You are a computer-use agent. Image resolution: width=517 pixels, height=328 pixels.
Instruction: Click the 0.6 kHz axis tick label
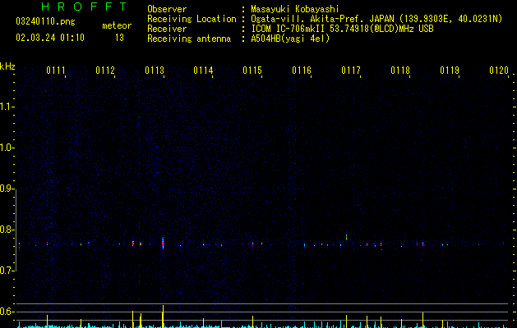click(7, 312)
